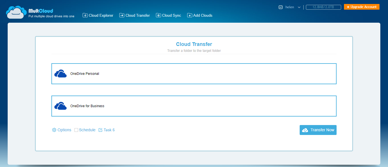Click the task name edit pencil icon
This screenshot has height=167, width=388.
(x=100, y=130)
